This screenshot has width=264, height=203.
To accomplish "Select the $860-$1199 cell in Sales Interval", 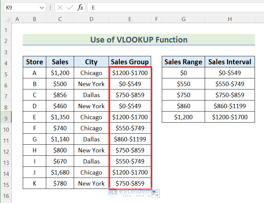I will click(229, 106).
